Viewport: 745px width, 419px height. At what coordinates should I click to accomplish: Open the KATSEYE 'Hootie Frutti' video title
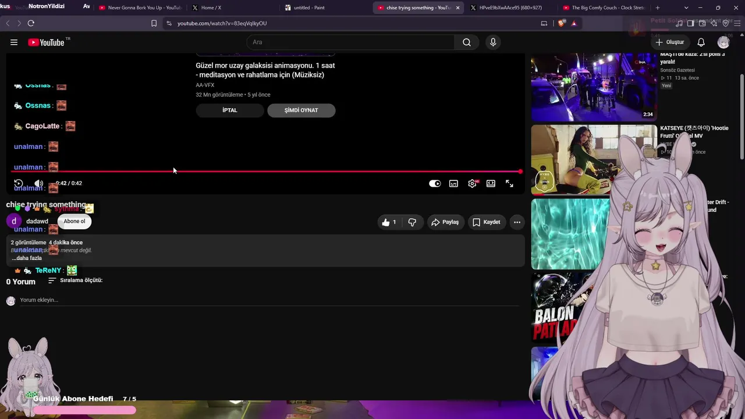click(x=694, y=132)
